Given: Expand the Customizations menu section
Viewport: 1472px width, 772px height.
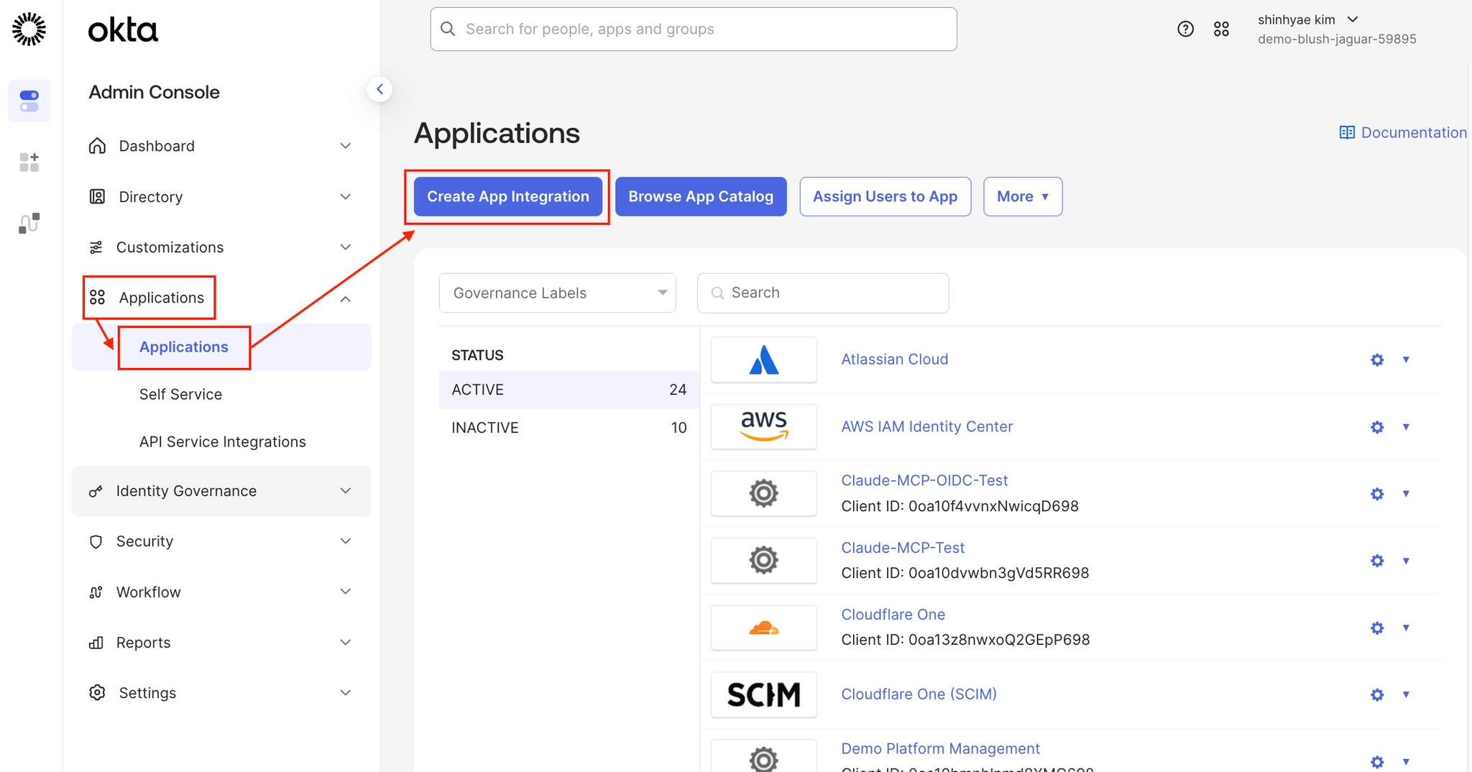Looking at the screenshot, I should 221,247.
